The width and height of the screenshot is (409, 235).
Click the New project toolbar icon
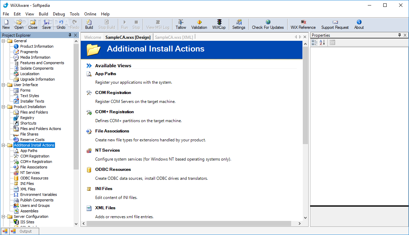pos(6,24)
